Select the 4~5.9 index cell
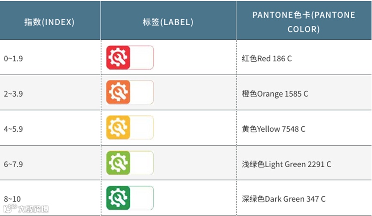 click(50, 128)
